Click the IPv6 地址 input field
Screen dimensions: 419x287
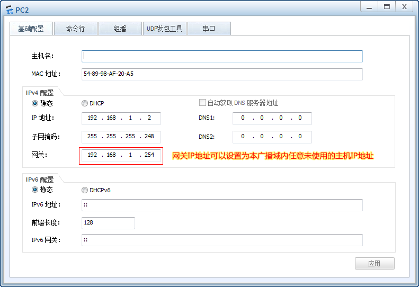click(222, 205)
